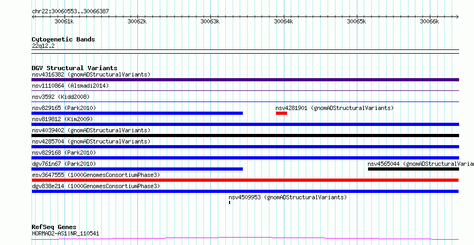
Task: Click the blue bar under dgv761n67
Action: (x=137, y=169)
